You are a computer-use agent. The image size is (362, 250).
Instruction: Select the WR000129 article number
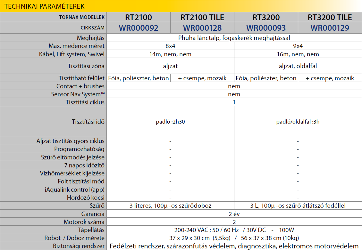click(330, 28)
